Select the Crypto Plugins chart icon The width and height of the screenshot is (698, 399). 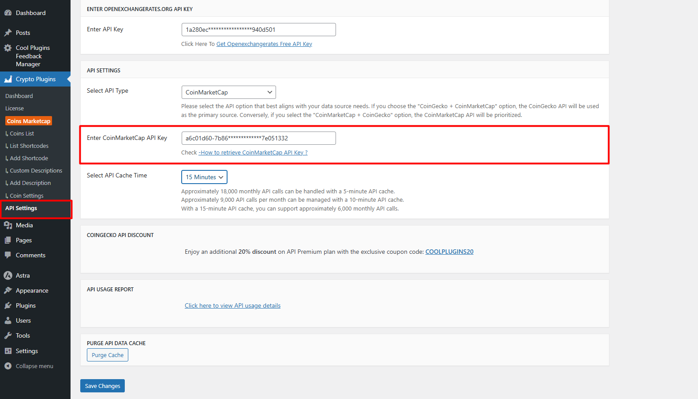(x=8, y=79)
